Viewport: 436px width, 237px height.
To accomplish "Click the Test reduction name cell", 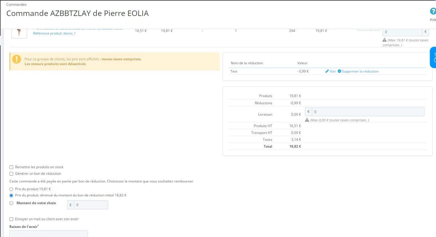I will click(234, 71).
